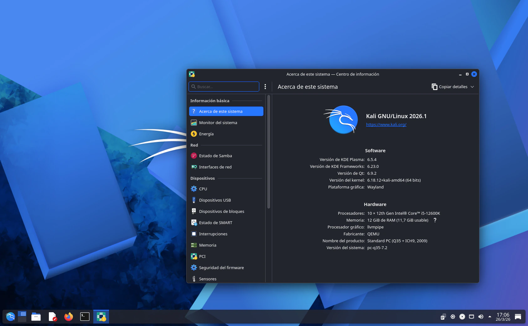Open Interfaces de red page
Viewport: 528px width, 326px height.
point(215,167)
